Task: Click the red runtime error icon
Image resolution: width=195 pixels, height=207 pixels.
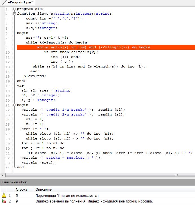Action: (x=4, y=201)
